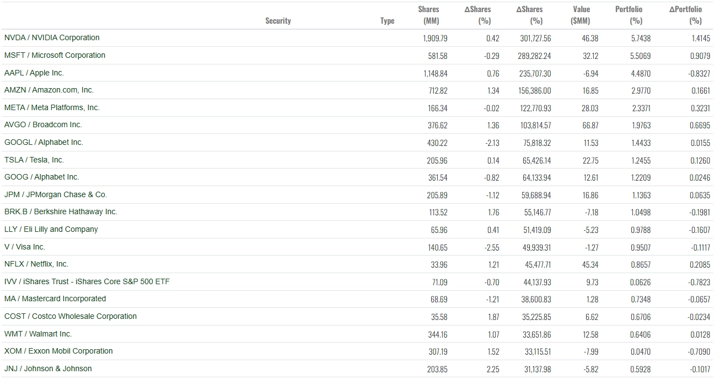
Task: Open META / Meta Platforms, Inc. page
Action: click(52, 108)
